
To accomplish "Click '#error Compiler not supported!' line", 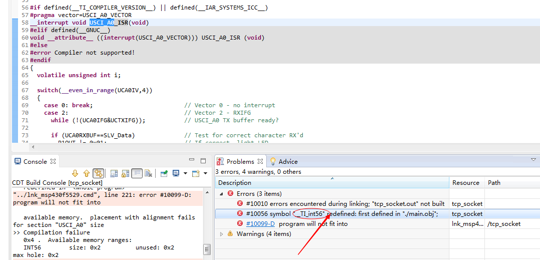I will [x=82, y=53].
